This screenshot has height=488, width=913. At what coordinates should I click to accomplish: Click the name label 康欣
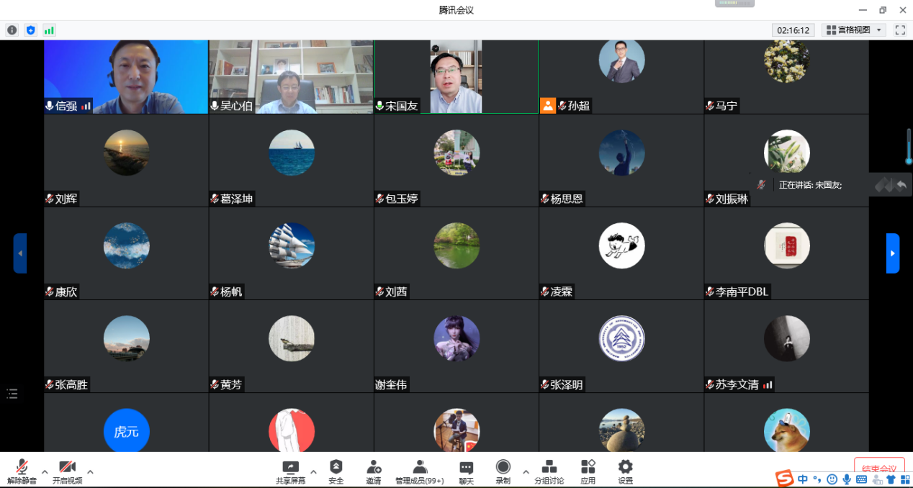[66, 292]
